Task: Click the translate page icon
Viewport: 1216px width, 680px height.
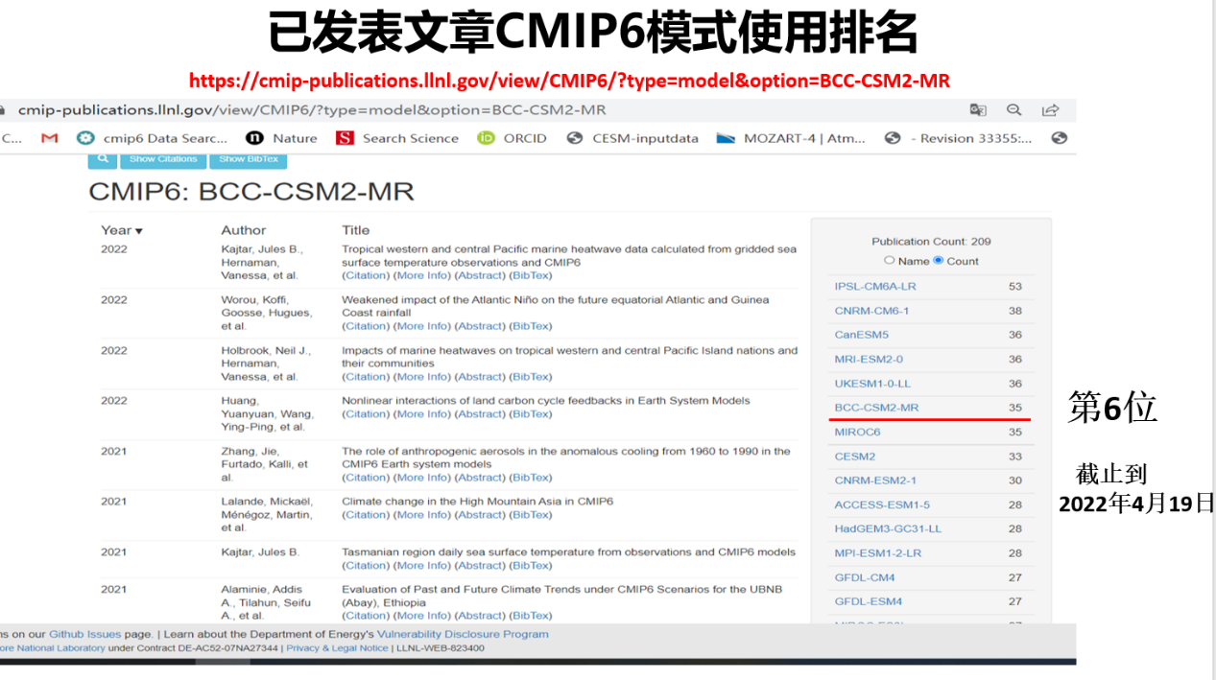Action: click(x=978, y=110)
